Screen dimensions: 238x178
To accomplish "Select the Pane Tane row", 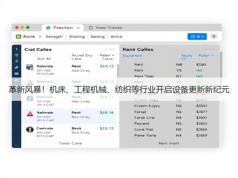I will (170, 135).
